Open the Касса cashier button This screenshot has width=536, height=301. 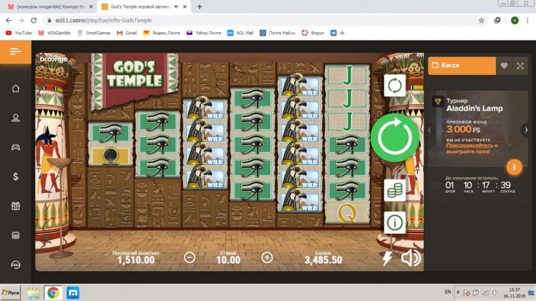click(x=461, y=66)
